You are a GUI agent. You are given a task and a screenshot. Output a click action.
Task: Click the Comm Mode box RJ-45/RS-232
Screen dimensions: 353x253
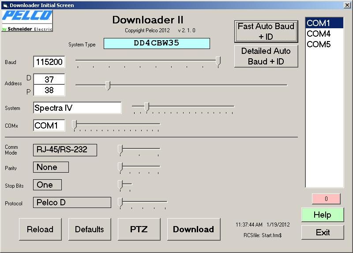pos(65,150)
